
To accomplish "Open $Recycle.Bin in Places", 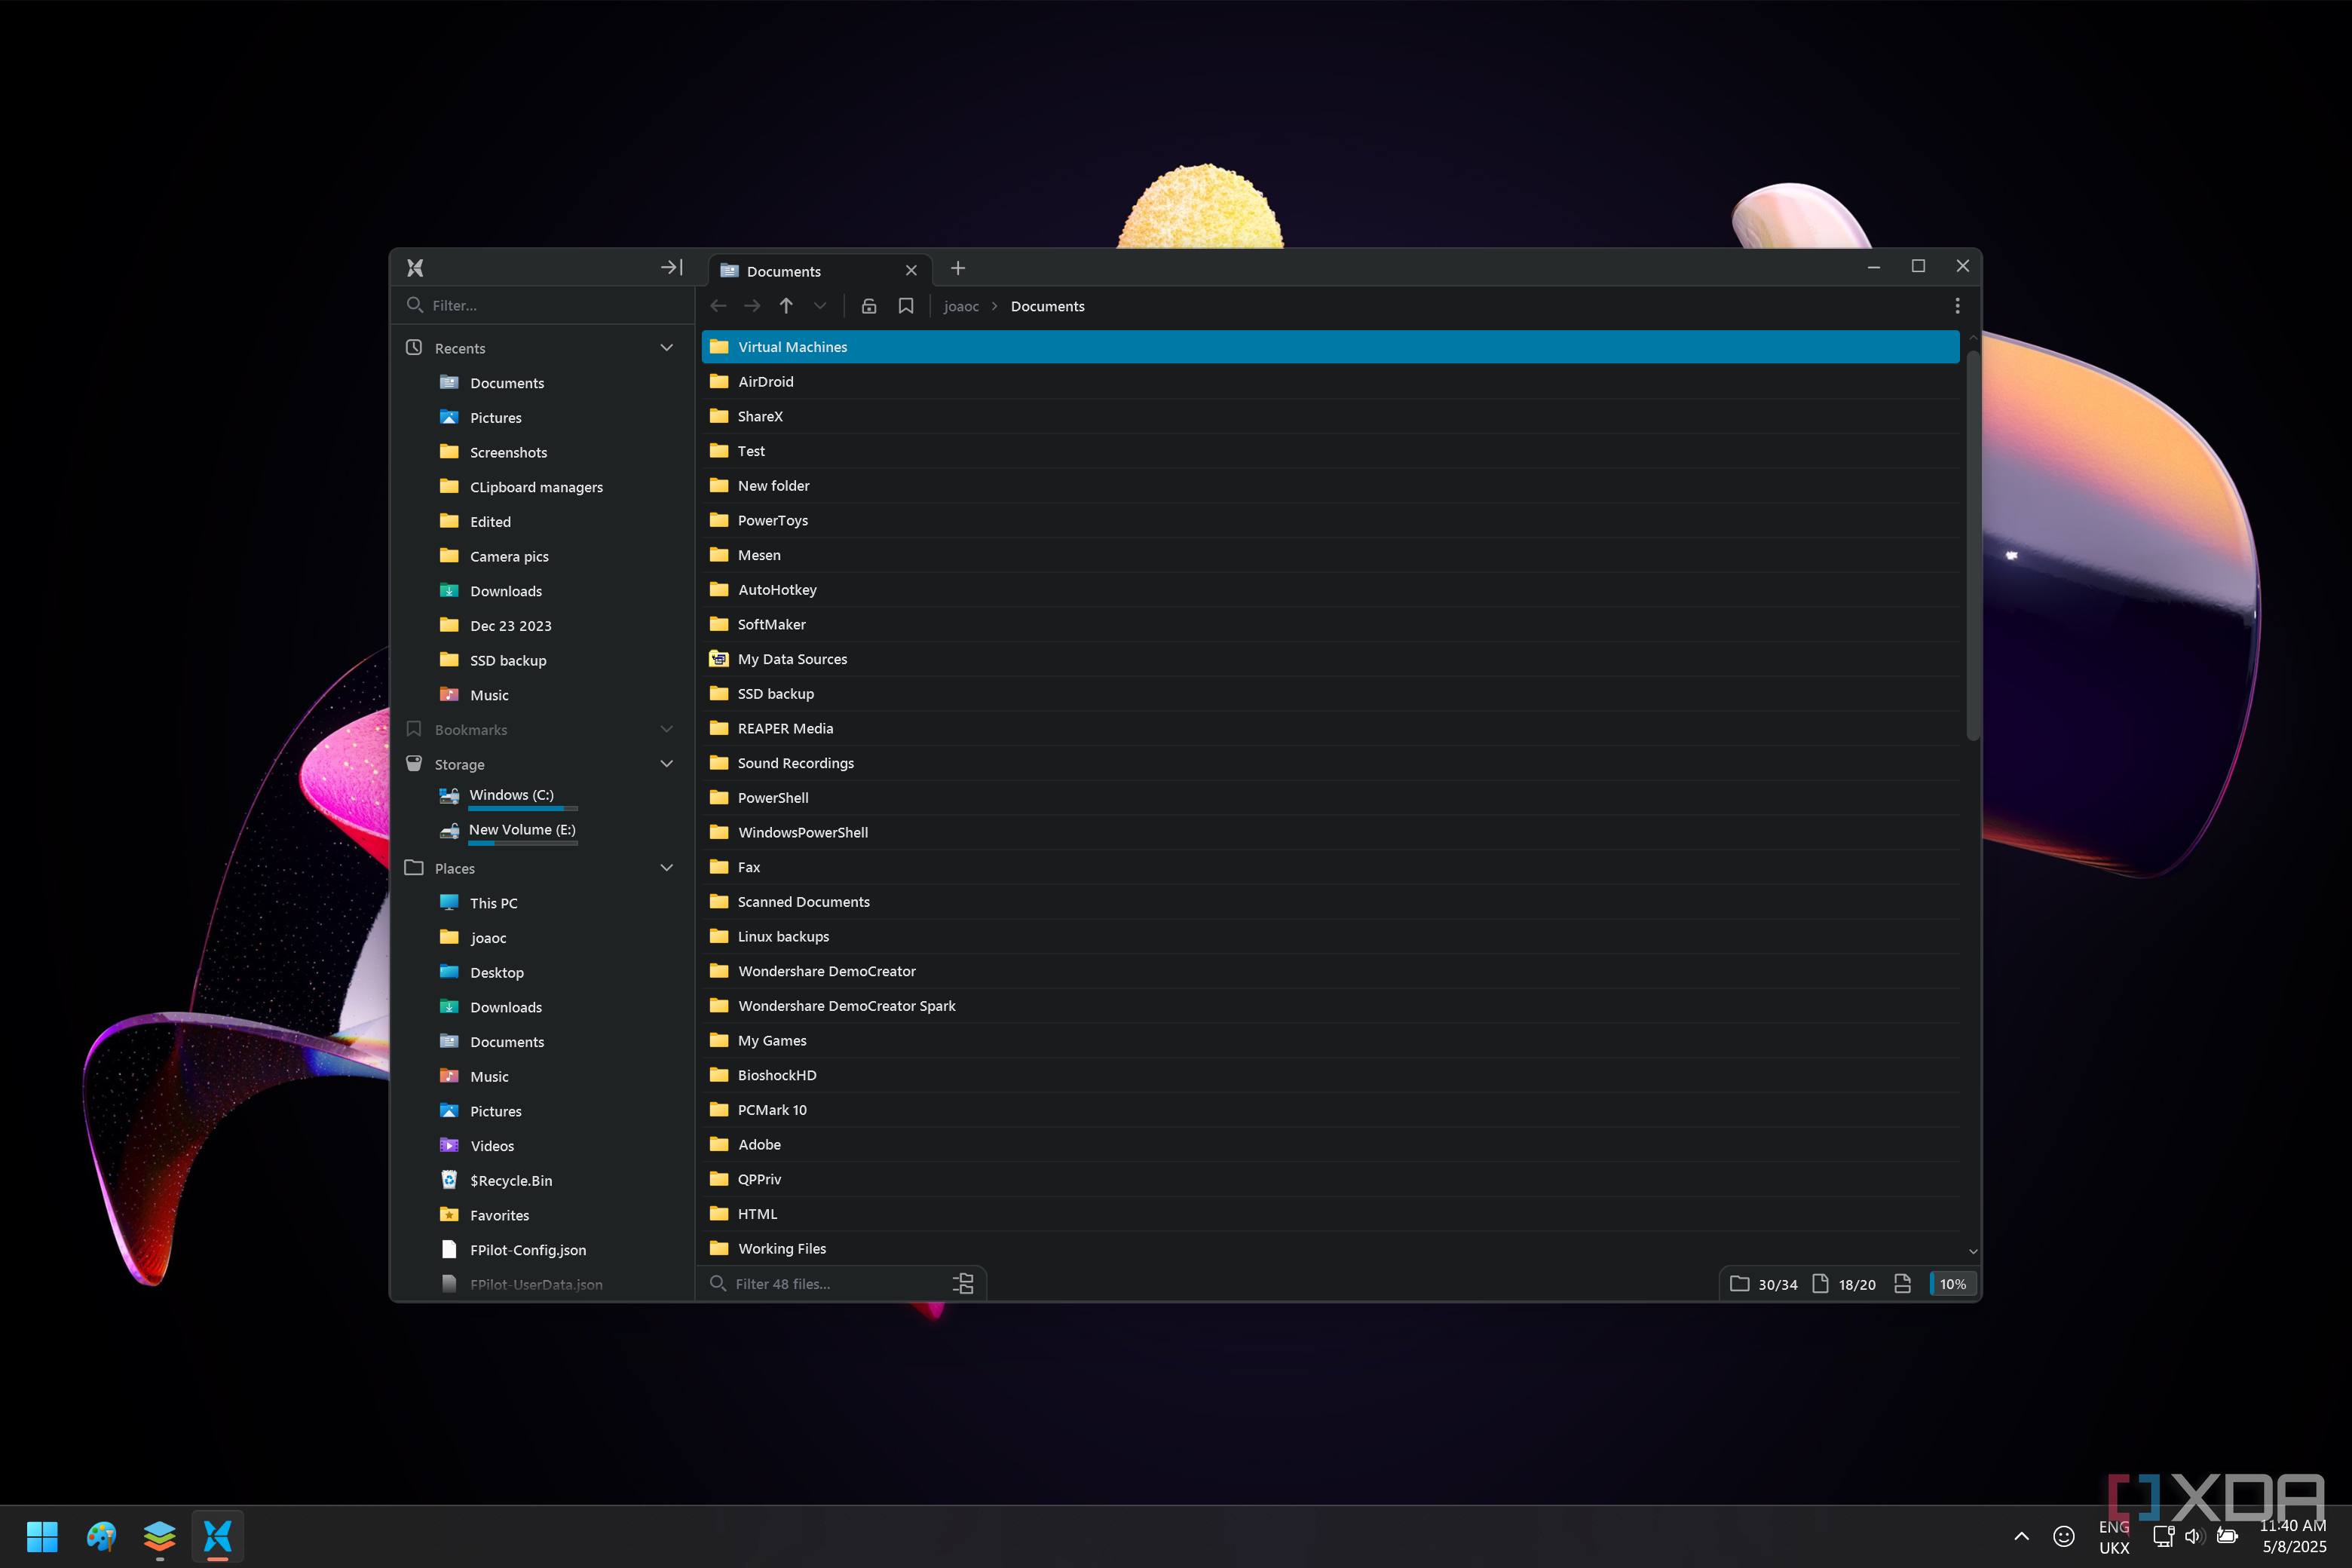I will coord(511,1181).
